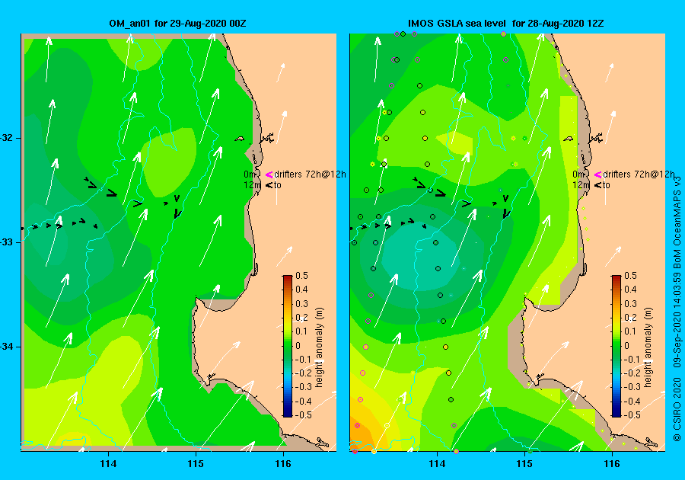Click the 'BoM OceanMAPS v3' vertical text
Screen dimensions: 685x480
click(677, 222)
